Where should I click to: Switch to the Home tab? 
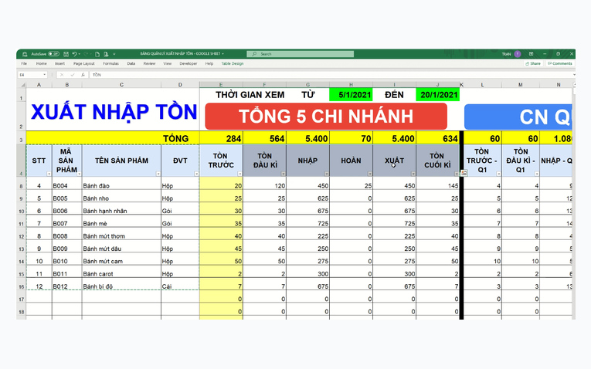tap(42, 63)
